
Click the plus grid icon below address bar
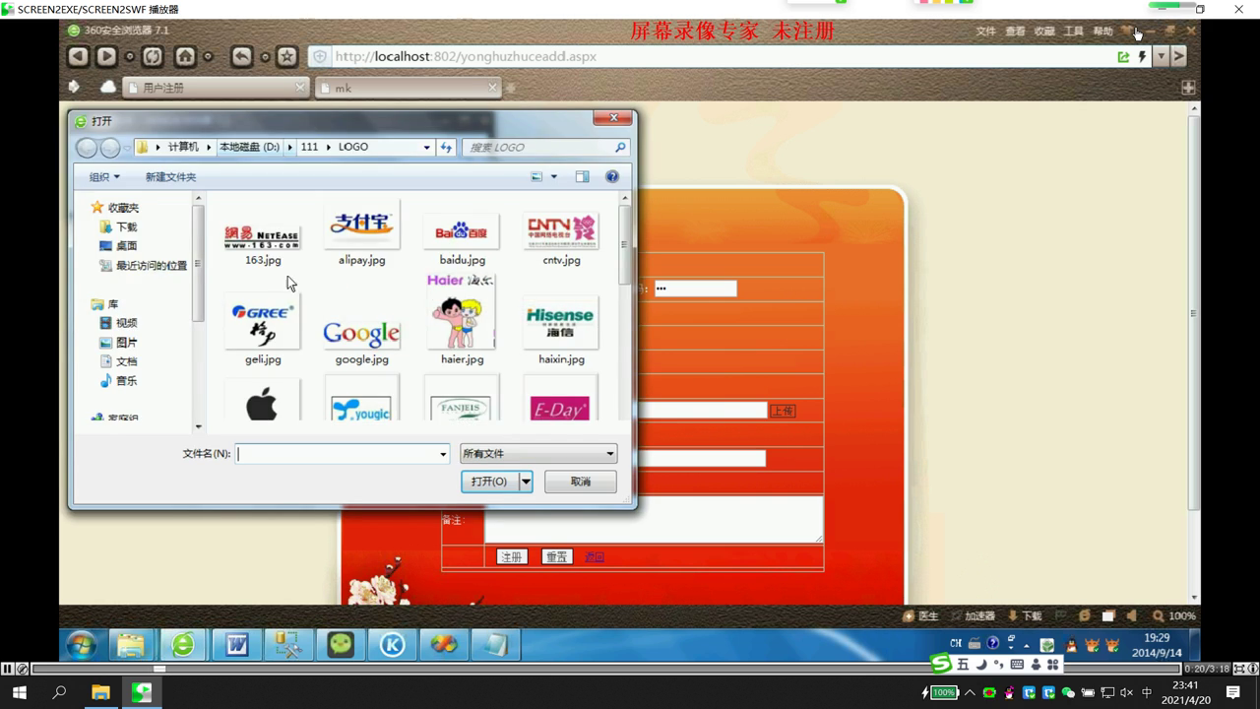tap(1188, 87)
